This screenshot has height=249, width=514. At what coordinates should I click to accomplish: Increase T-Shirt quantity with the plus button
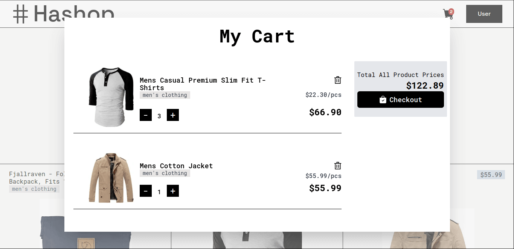[173, 115]
